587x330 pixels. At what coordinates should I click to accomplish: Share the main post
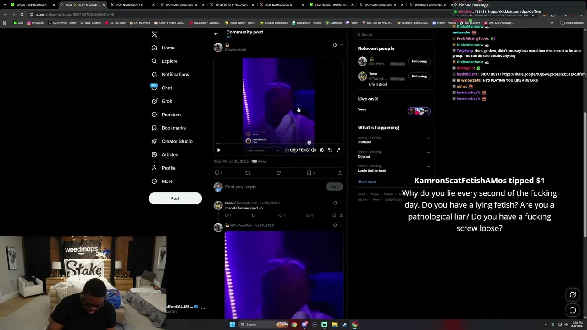click(340, 173)
